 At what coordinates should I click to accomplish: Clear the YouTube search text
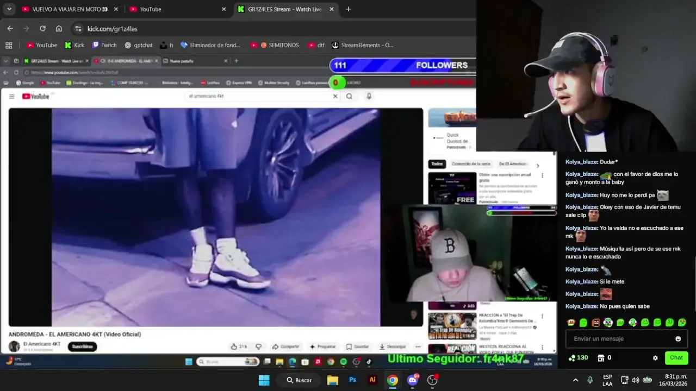coord(335,96)
